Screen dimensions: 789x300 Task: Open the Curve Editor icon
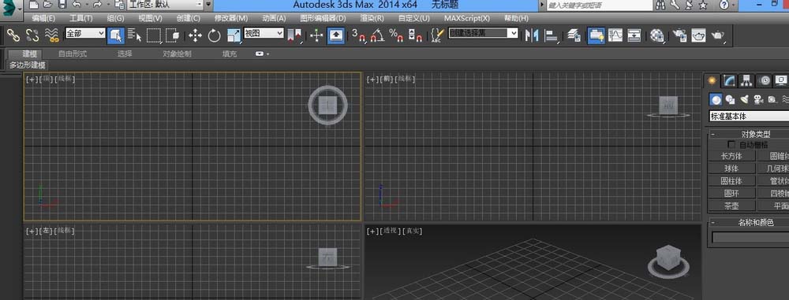(615, 35)
